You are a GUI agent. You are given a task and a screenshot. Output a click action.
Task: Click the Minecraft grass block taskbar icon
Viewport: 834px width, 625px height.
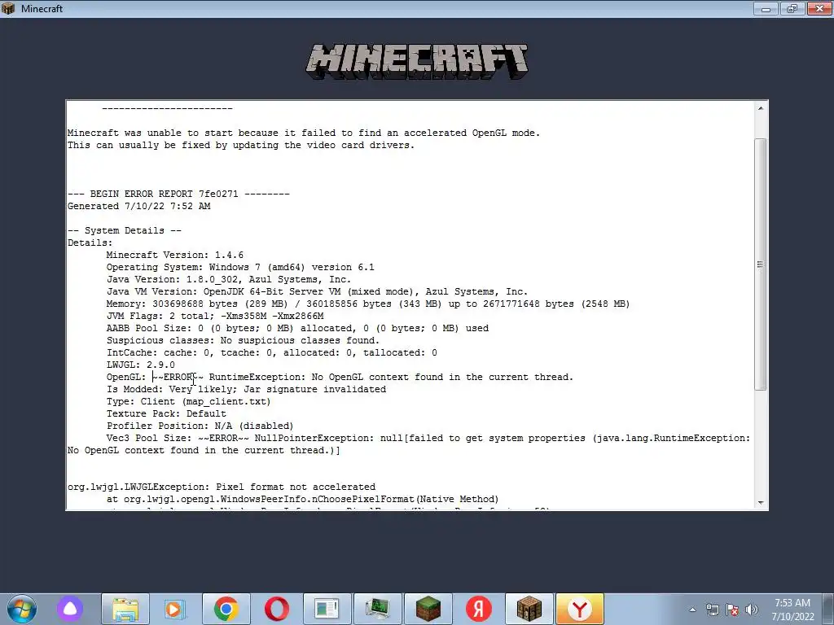[x=428, y=609]
